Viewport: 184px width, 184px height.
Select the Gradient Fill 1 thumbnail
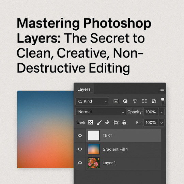(x=93, y=149)
